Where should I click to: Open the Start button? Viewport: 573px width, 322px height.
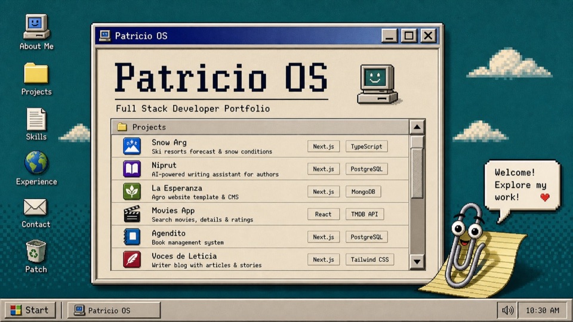coord(30,310)
